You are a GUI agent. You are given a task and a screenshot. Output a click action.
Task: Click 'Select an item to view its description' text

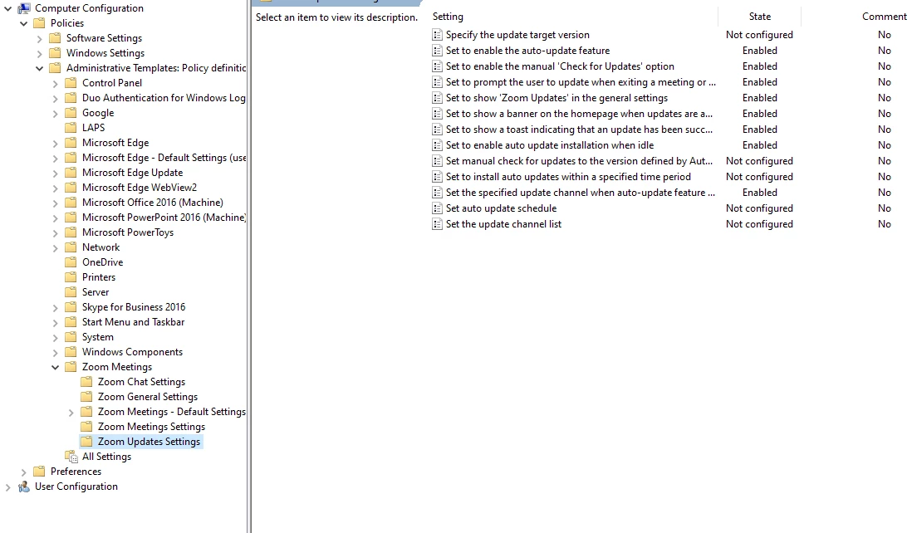336,17
